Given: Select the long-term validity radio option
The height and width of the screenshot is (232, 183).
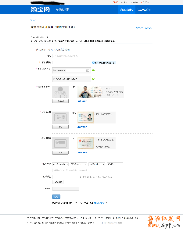Looking at the screenshot, I should [54, 79].
